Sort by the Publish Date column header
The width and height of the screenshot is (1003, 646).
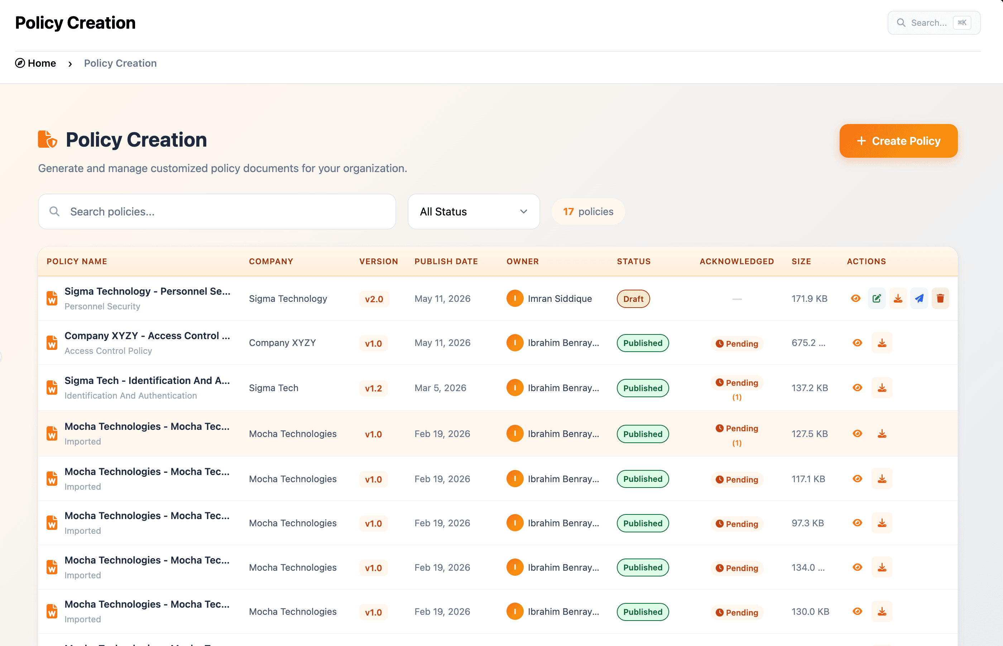[x=446, y=261]
